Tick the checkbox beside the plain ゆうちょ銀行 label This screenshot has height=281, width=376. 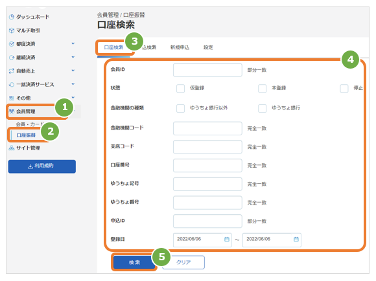click(x=262, y=108)
